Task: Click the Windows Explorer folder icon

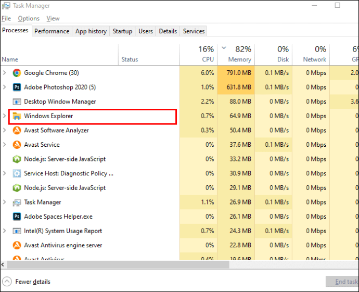Action: pos(17,116)
